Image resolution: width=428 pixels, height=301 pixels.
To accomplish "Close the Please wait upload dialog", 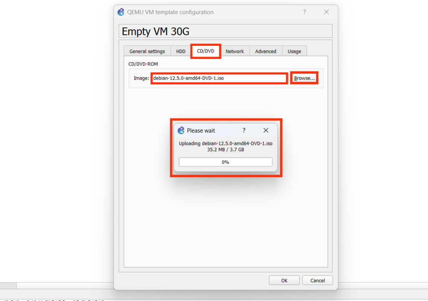I will [265, 130].
